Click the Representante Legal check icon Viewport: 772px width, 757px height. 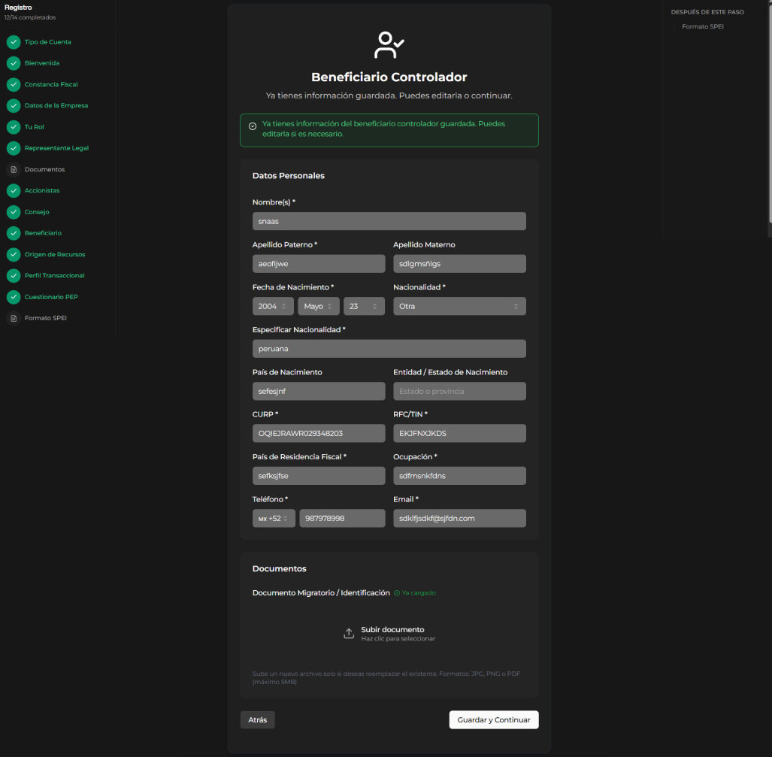click(14, 148)
